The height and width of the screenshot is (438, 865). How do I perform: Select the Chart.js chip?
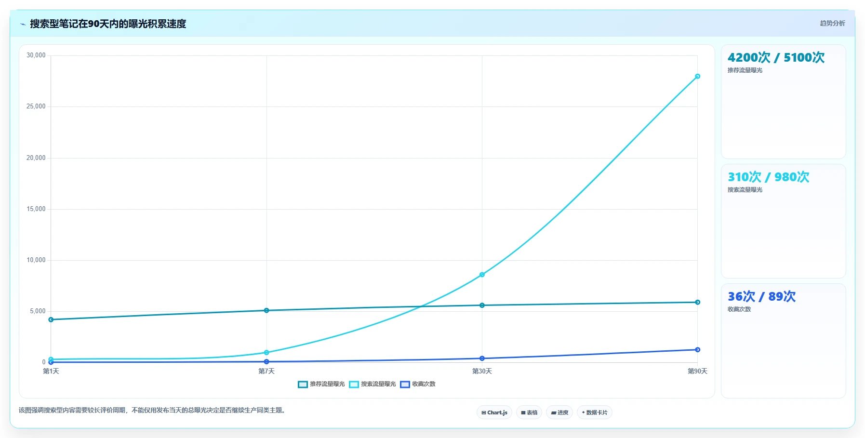(494, 412)
